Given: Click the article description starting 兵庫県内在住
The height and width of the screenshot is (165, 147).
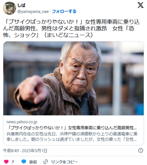Looking at the screenshot, I should coord(72,137).
